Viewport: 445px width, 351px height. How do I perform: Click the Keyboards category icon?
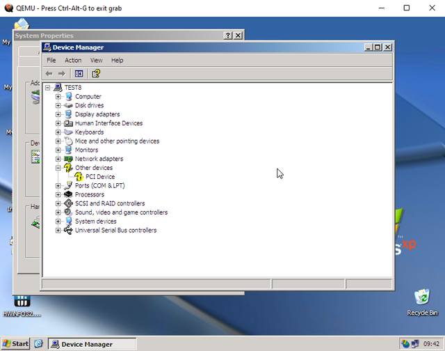tap(68, 132)
